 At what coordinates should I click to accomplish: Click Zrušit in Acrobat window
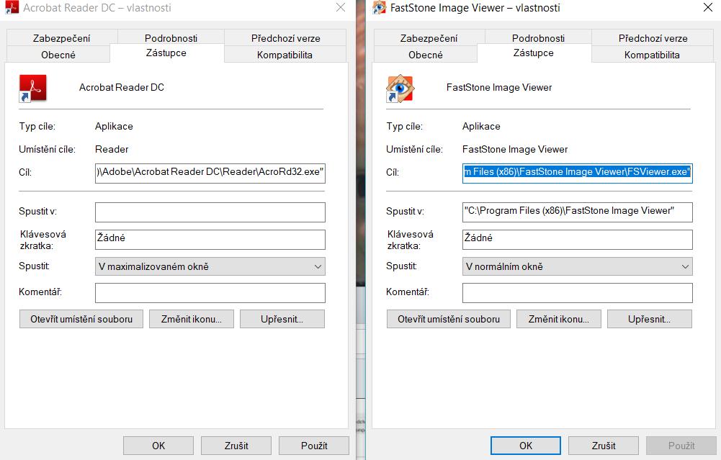(x=236, y=446)
